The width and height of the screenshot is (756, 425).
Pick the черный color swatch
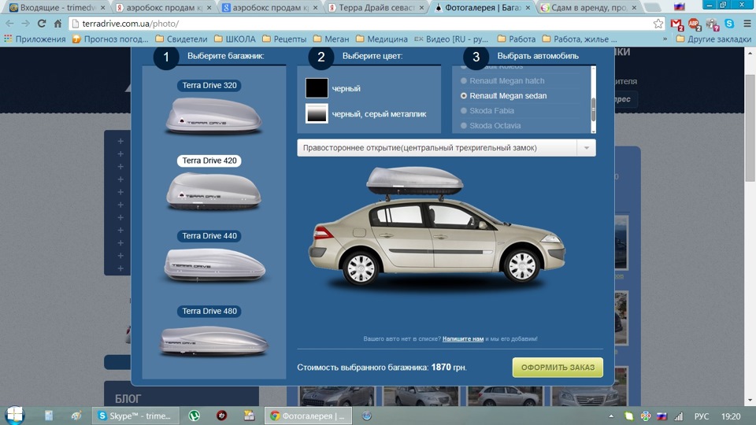tap(317, 88)
